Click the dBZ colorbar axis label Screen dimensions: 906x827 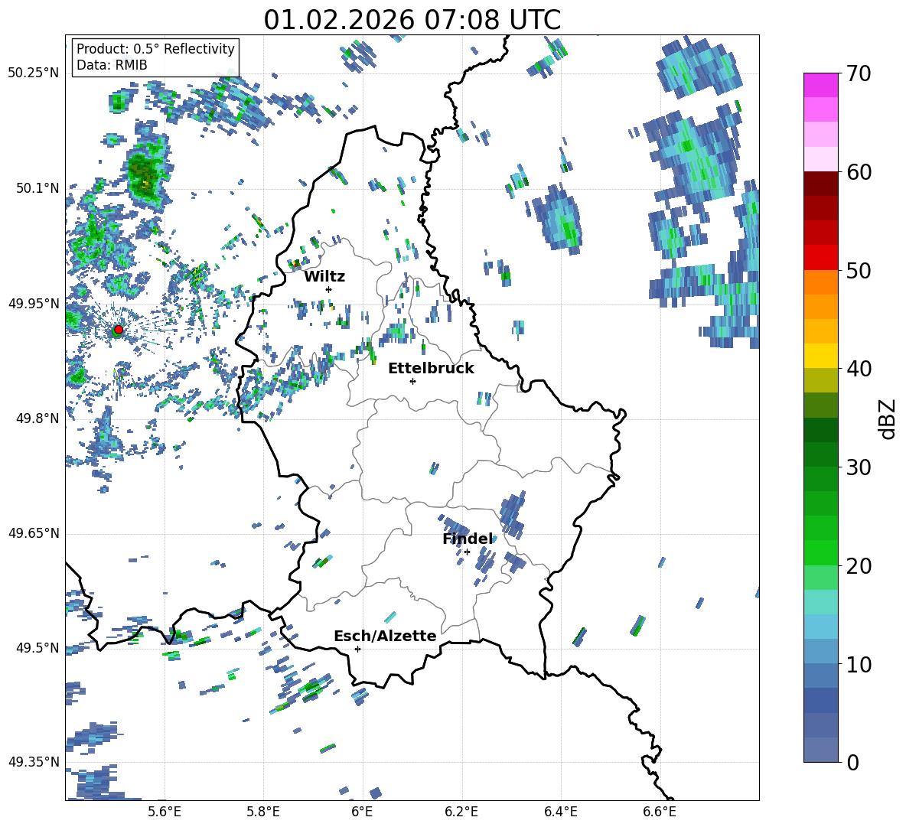point(888,418)
